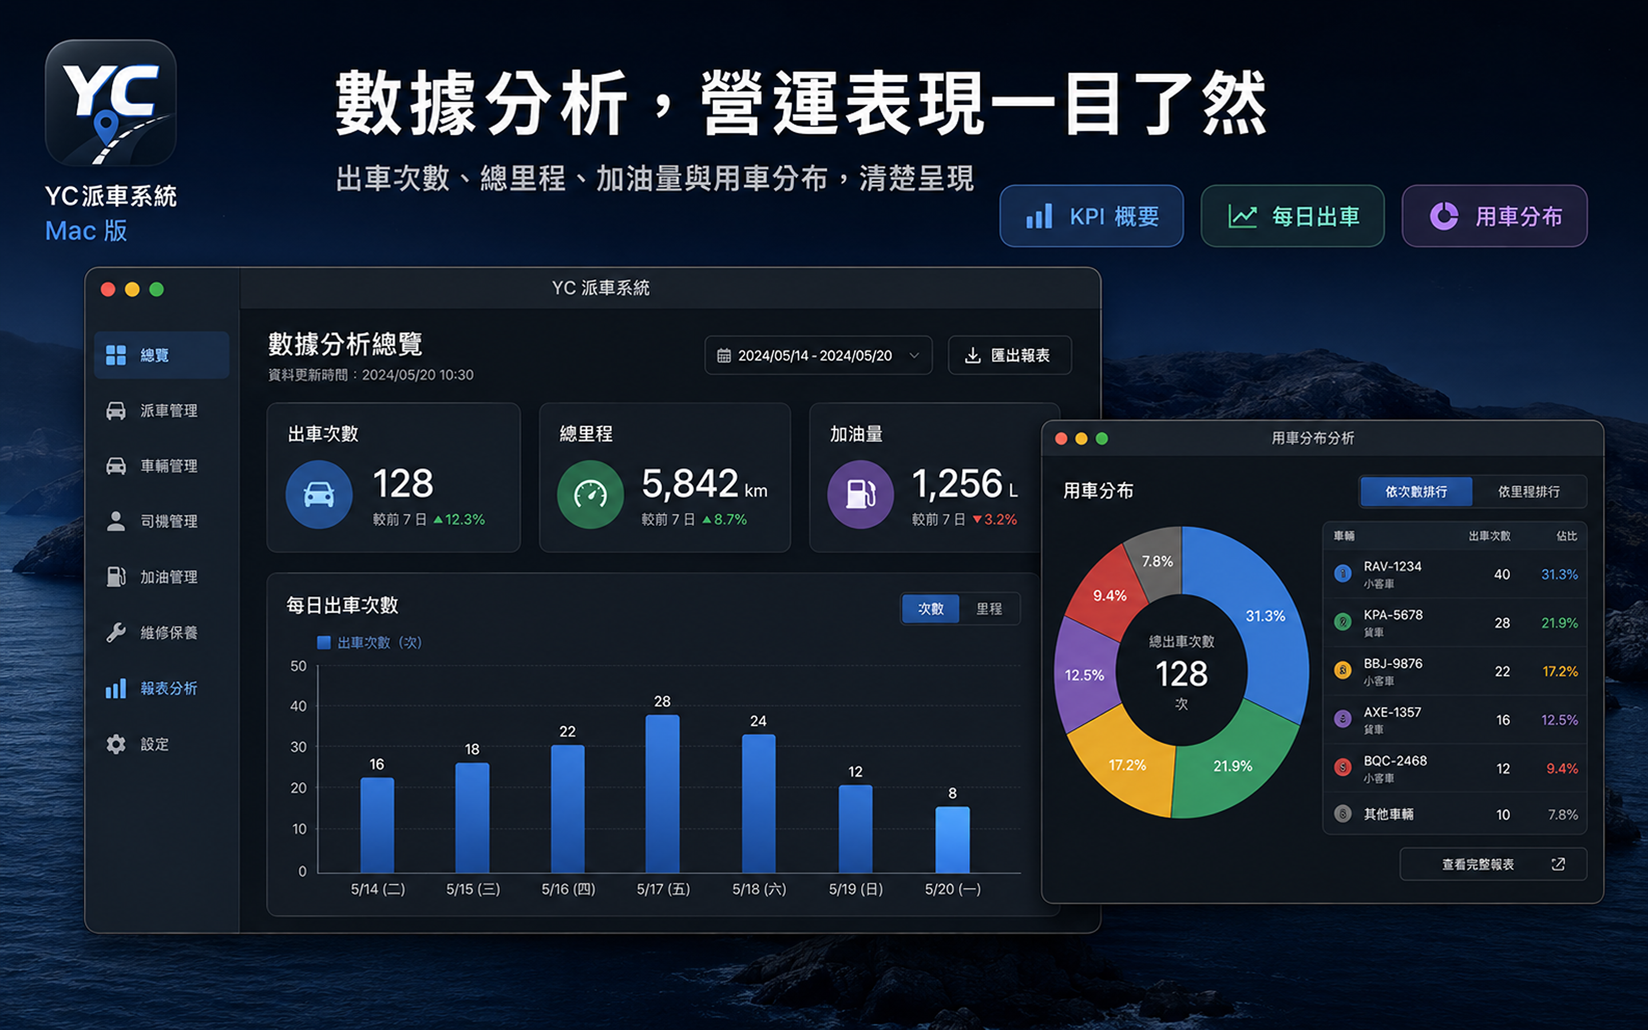
Task: Click the purple fuel icon in 加油量 card
Action: (860, 494)
